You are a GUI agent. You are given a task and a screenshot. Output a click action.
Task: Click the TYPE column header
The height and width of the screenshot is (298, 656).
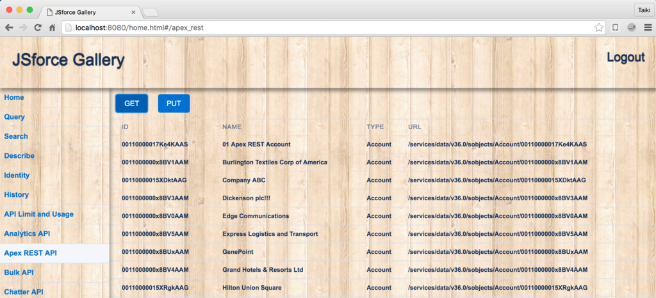tap(375, 127)
